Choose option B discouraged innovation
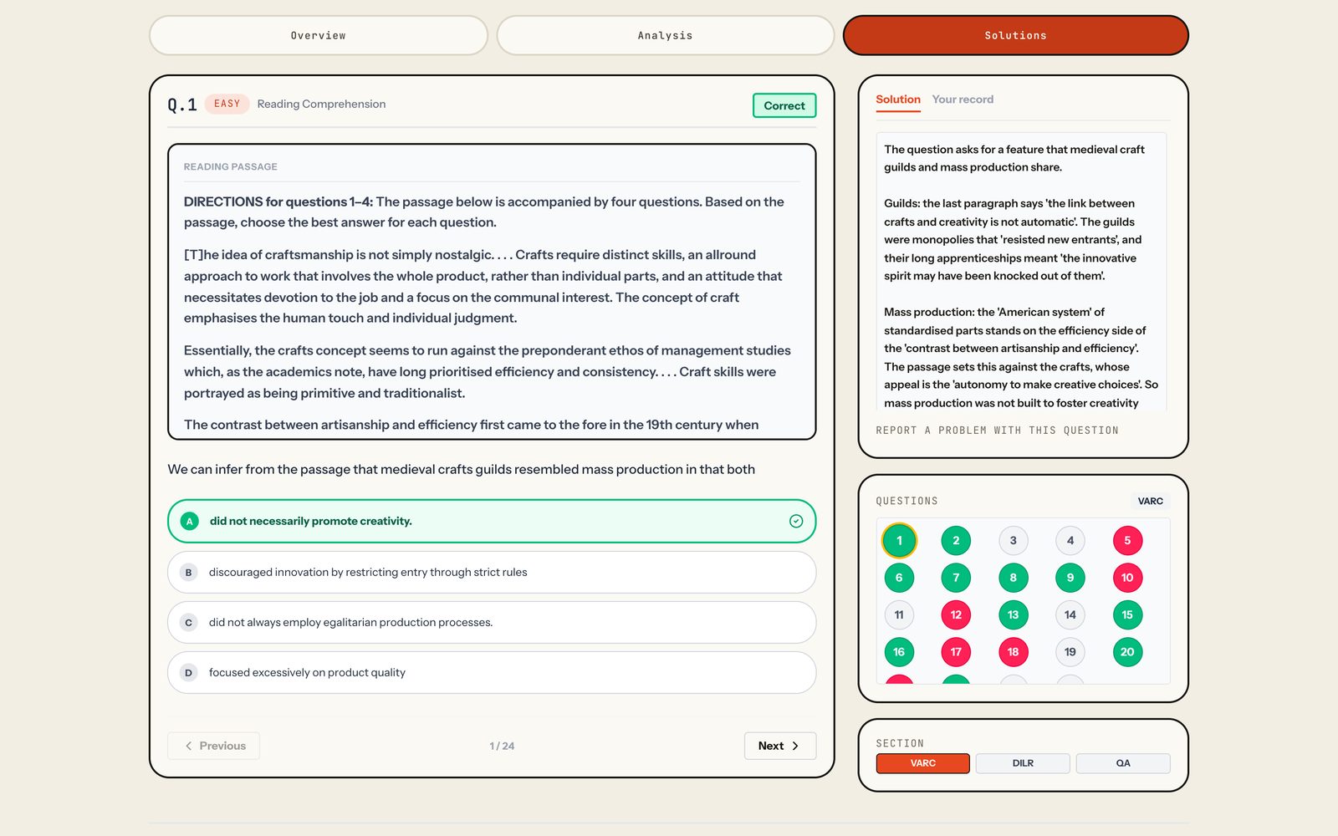Screen dimensions: 1338x836 492,572
